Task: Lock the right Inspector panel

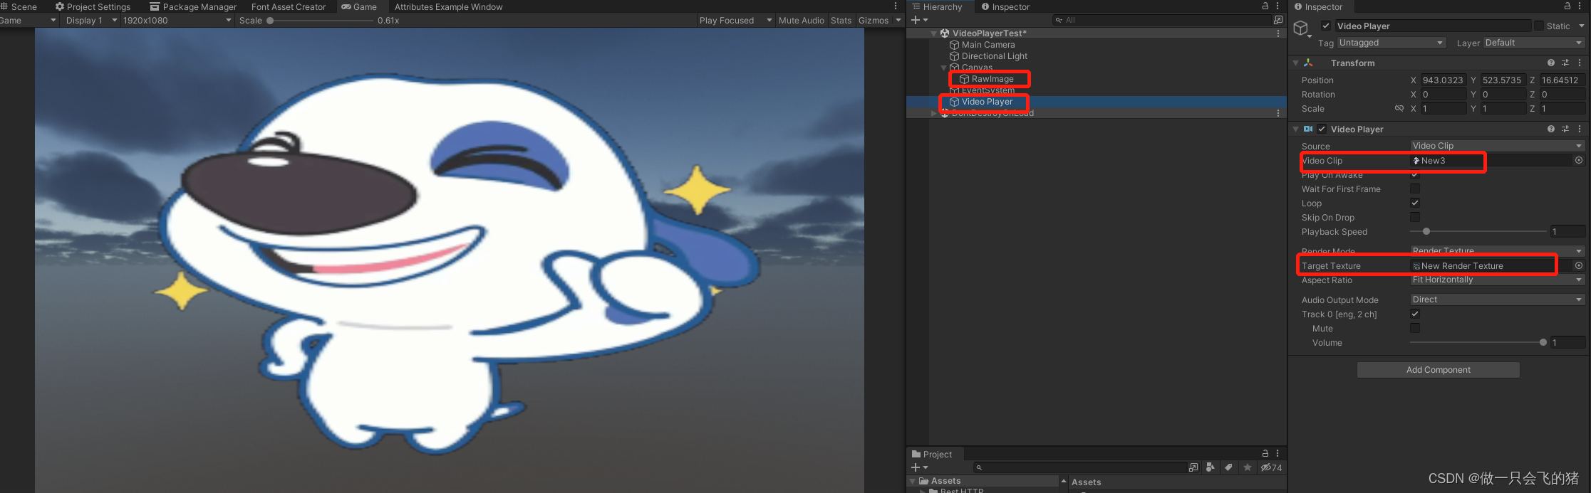Action: pyautogui.click(x=1567, y=6)
